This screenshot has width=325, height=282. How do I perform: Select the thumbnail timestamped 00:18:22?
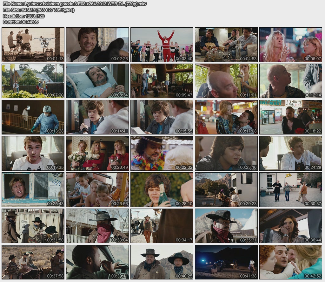click(x=291, y=117)
